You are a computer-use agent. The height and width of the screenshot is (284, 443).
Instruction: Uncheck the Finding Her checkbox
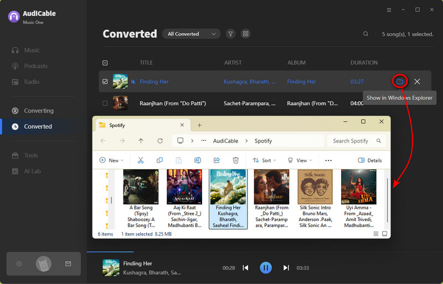point(105,82)
